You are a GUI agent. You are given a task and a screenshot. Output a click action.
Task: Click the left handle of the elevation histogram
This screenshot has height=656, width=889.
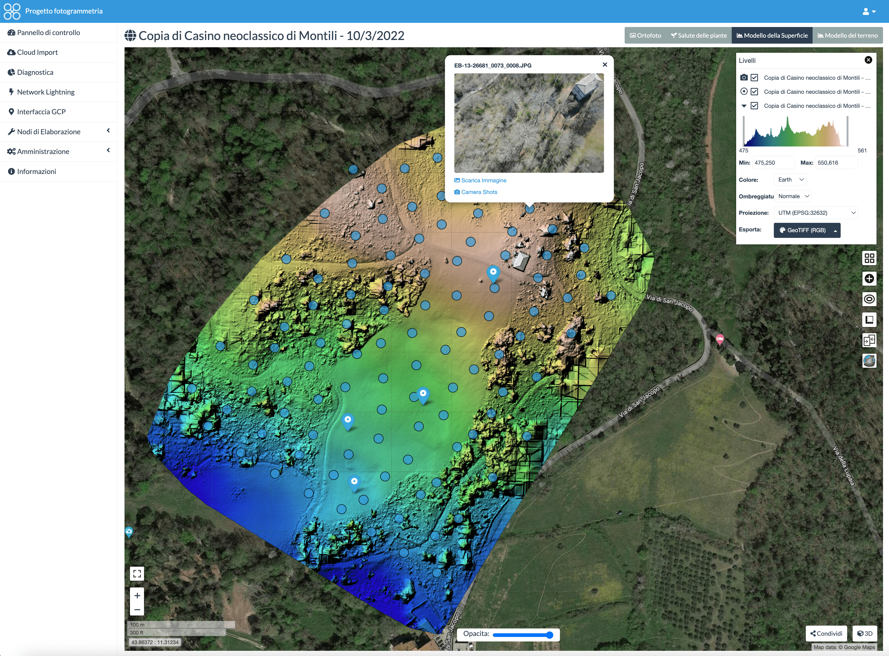click(743, 131)
